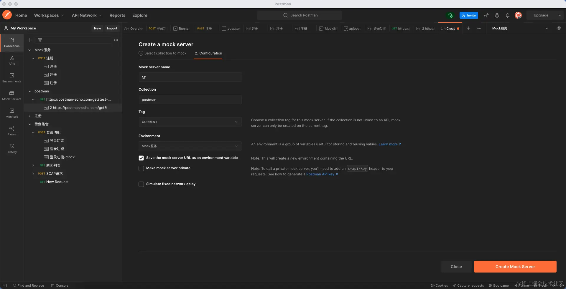Click the collections filter icon
Screen dimensions: 566x289
click(x=40, y=40)
